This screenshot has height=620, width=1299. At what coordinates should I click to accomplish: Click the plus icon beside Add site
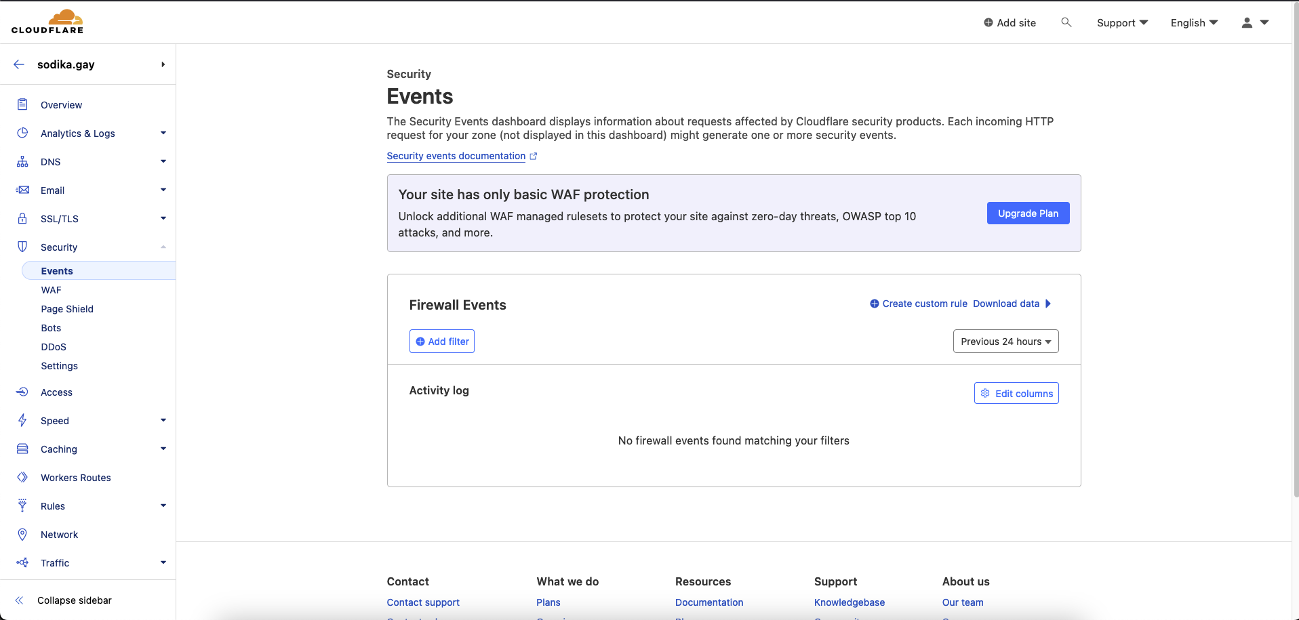(988, 22)
